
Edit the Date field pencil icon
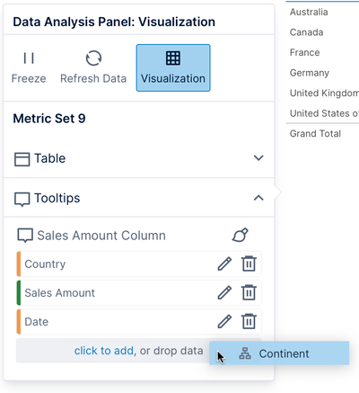(x=224, y=321)
